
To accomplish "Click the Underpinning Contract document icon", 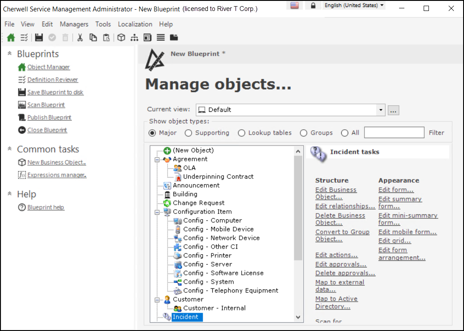I will [178, 177].
